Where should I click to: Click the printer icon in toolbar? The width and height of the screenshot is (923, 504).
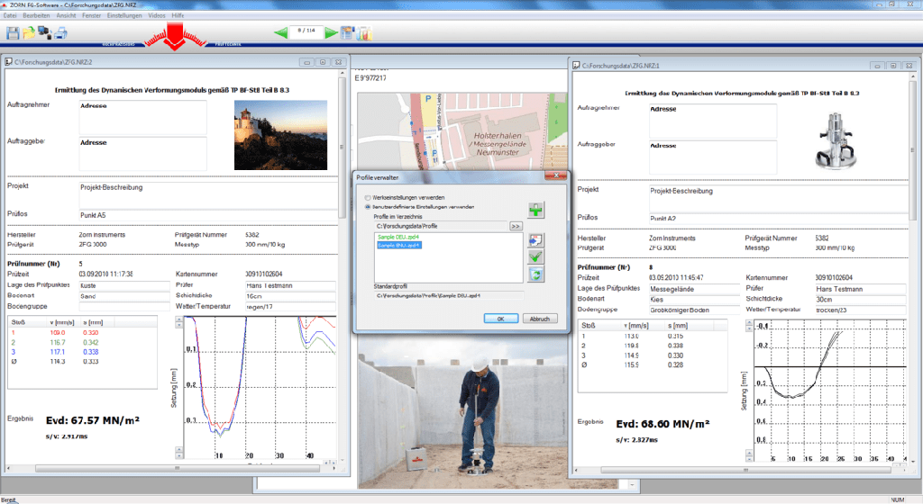[60, 33]
